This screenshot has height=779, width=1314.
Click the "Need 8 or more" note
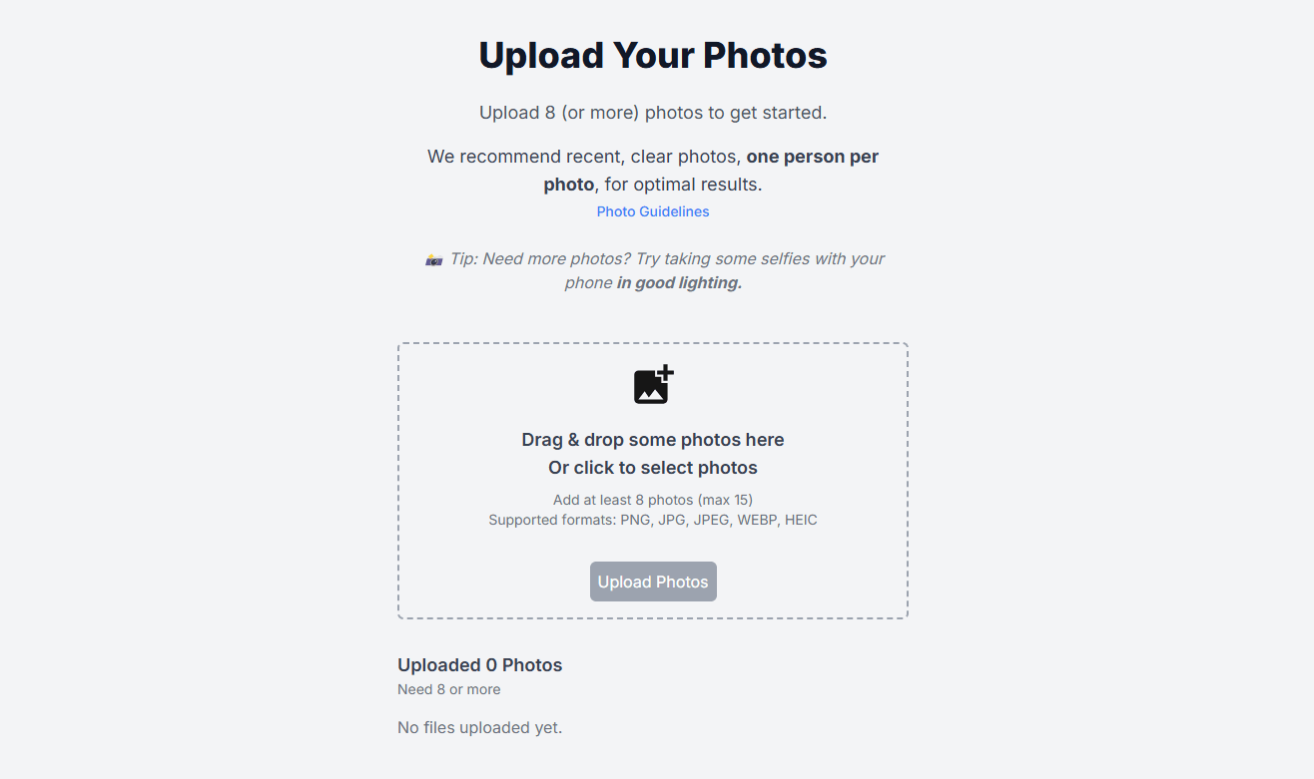[449, 689]
